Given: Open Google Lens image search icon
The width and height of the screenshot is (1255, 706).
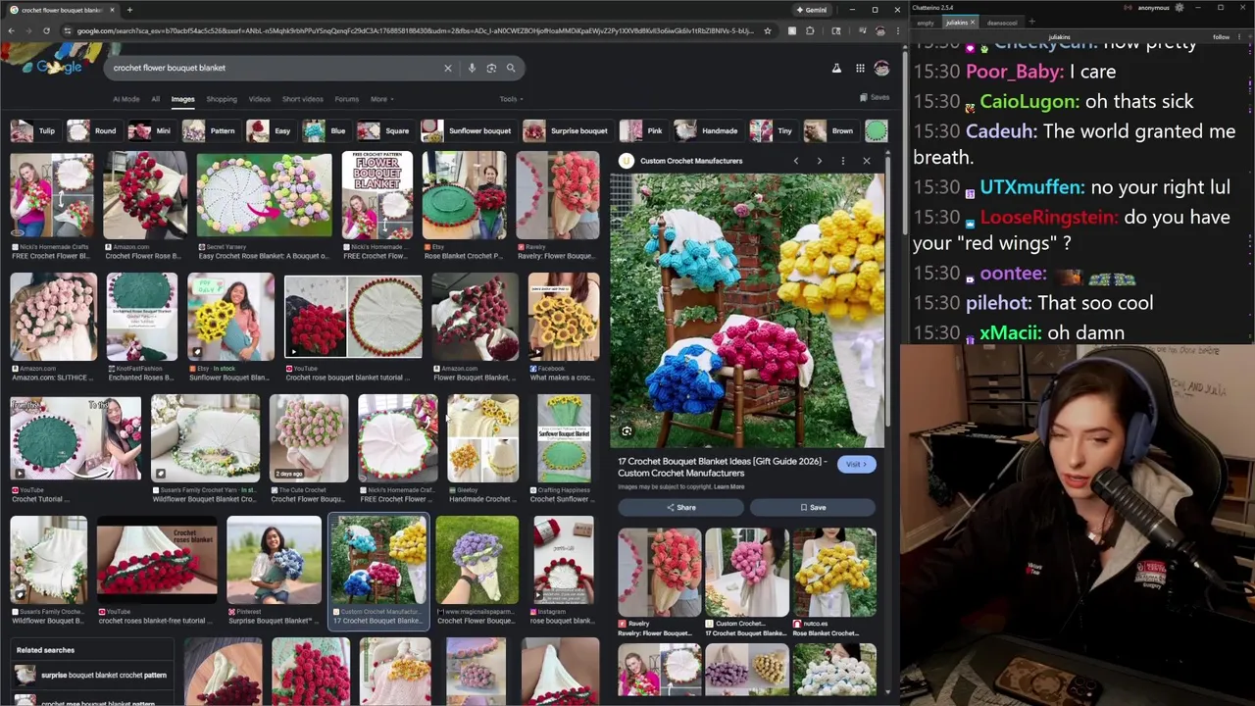Looking at the screenshot, I should (x=491, y=68).
